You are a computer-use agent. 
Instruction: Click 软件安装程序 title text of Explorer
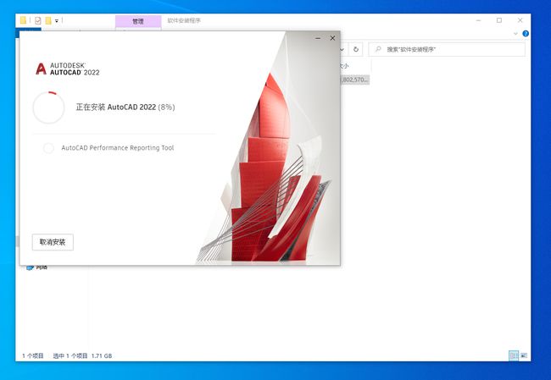(x=184, y=20)
